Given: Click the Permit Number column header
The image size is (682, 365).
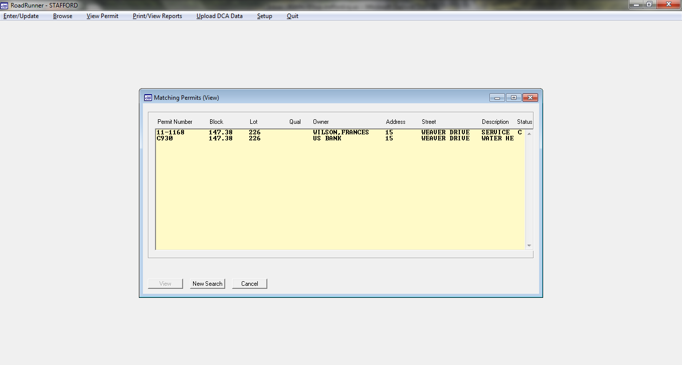Looking at the screenshot, I should 175,122.
